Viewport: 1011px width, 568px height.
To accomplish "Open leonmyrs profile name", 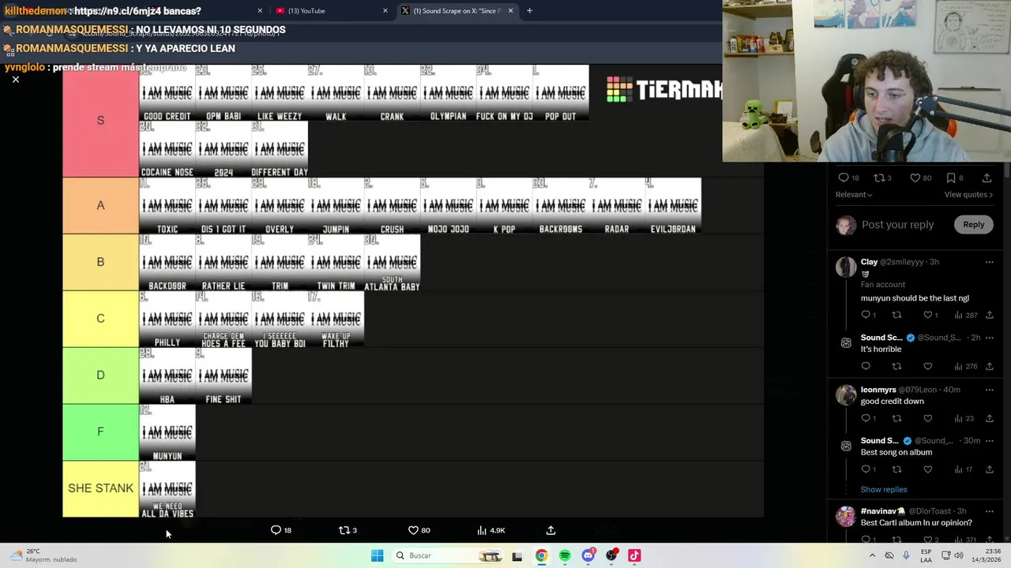I will (x=878, y=390).
